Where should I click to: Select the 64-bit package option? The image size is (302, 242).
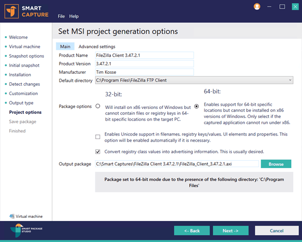coord(196,106)
